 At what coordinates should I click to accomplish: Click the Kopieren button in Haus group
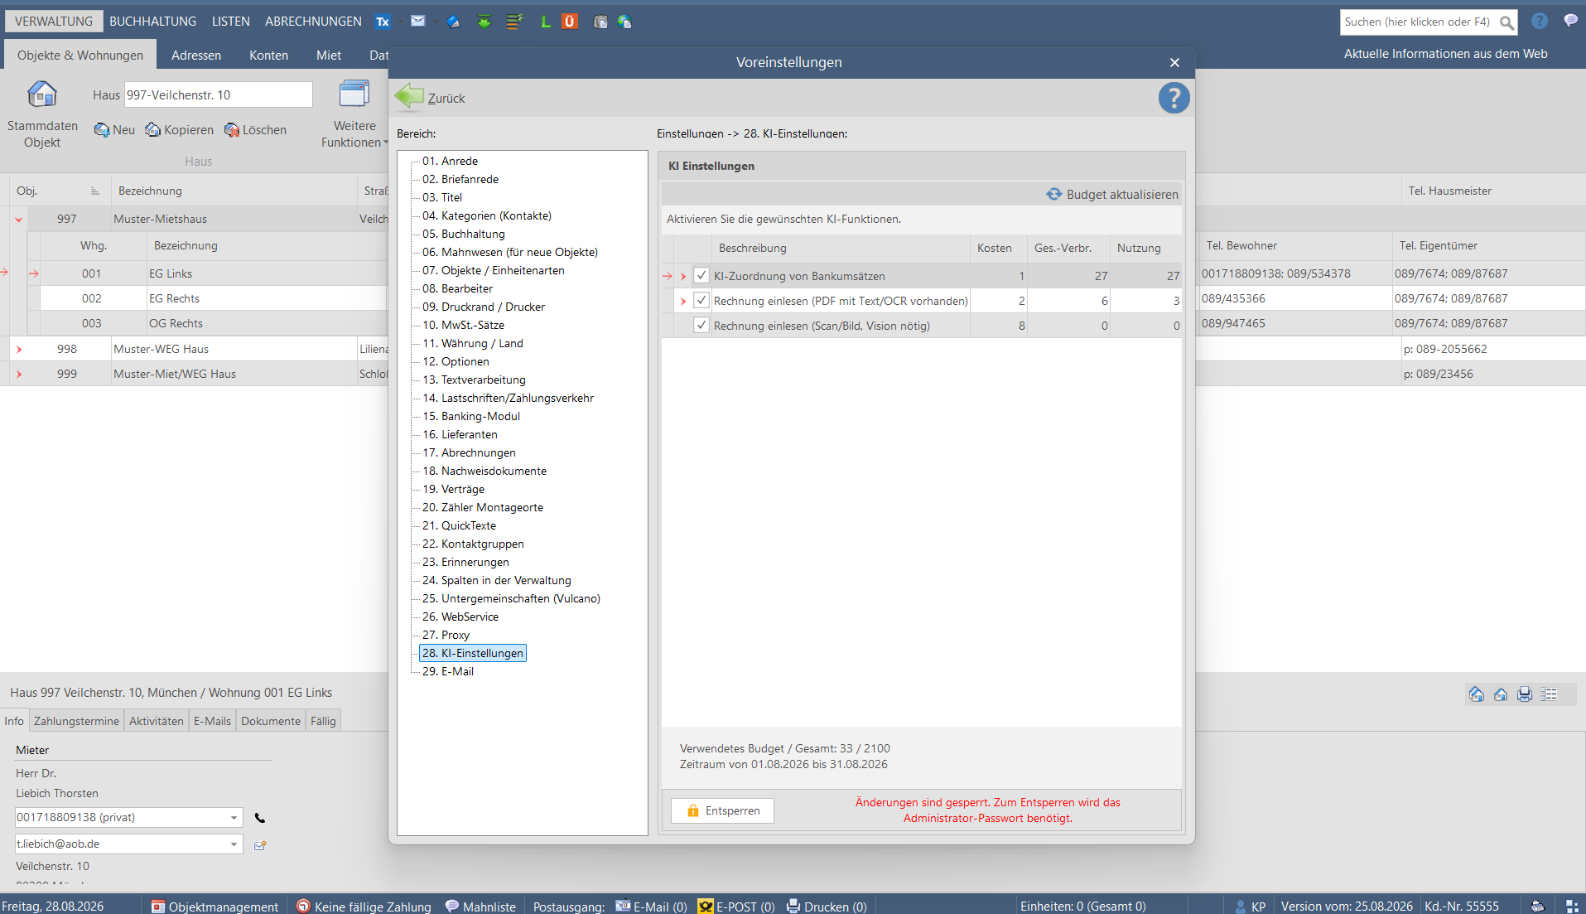click(x=179, y=130)
